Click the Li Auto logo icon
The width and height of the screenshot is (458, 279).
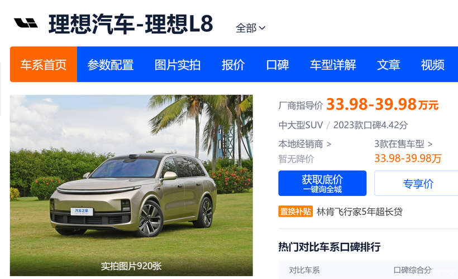(x=26, y=23)
